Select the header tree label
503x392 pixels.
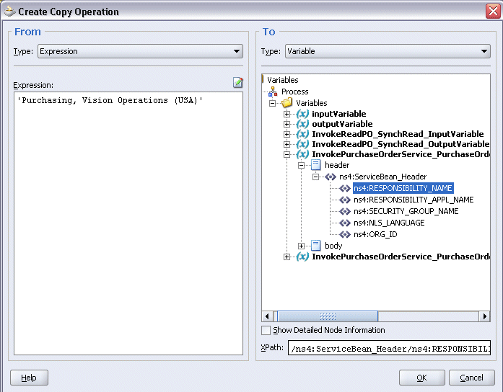(337, 165)
